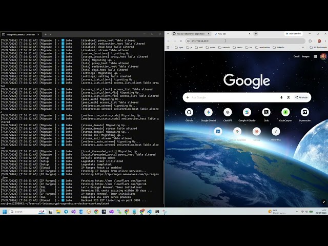Add a new terminal tab
This screenshot has height=246, width=328.
46,34
